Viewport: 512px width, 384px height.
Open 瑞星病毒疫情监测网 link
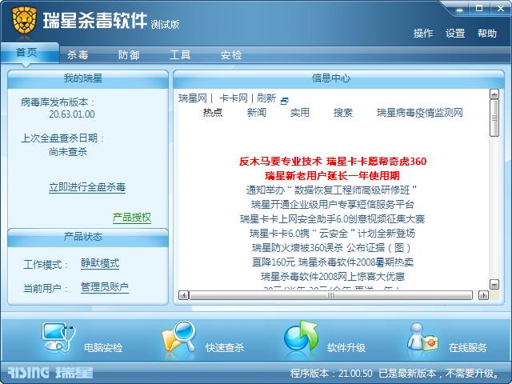[419, 113]
